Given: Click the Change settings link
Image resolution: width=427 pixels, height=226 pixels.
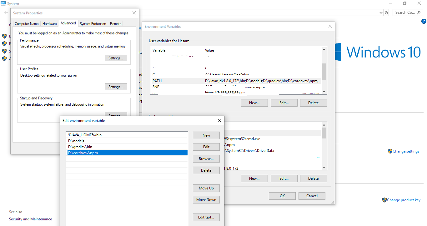Looking at the screenshot, I should tap(406, 151).
